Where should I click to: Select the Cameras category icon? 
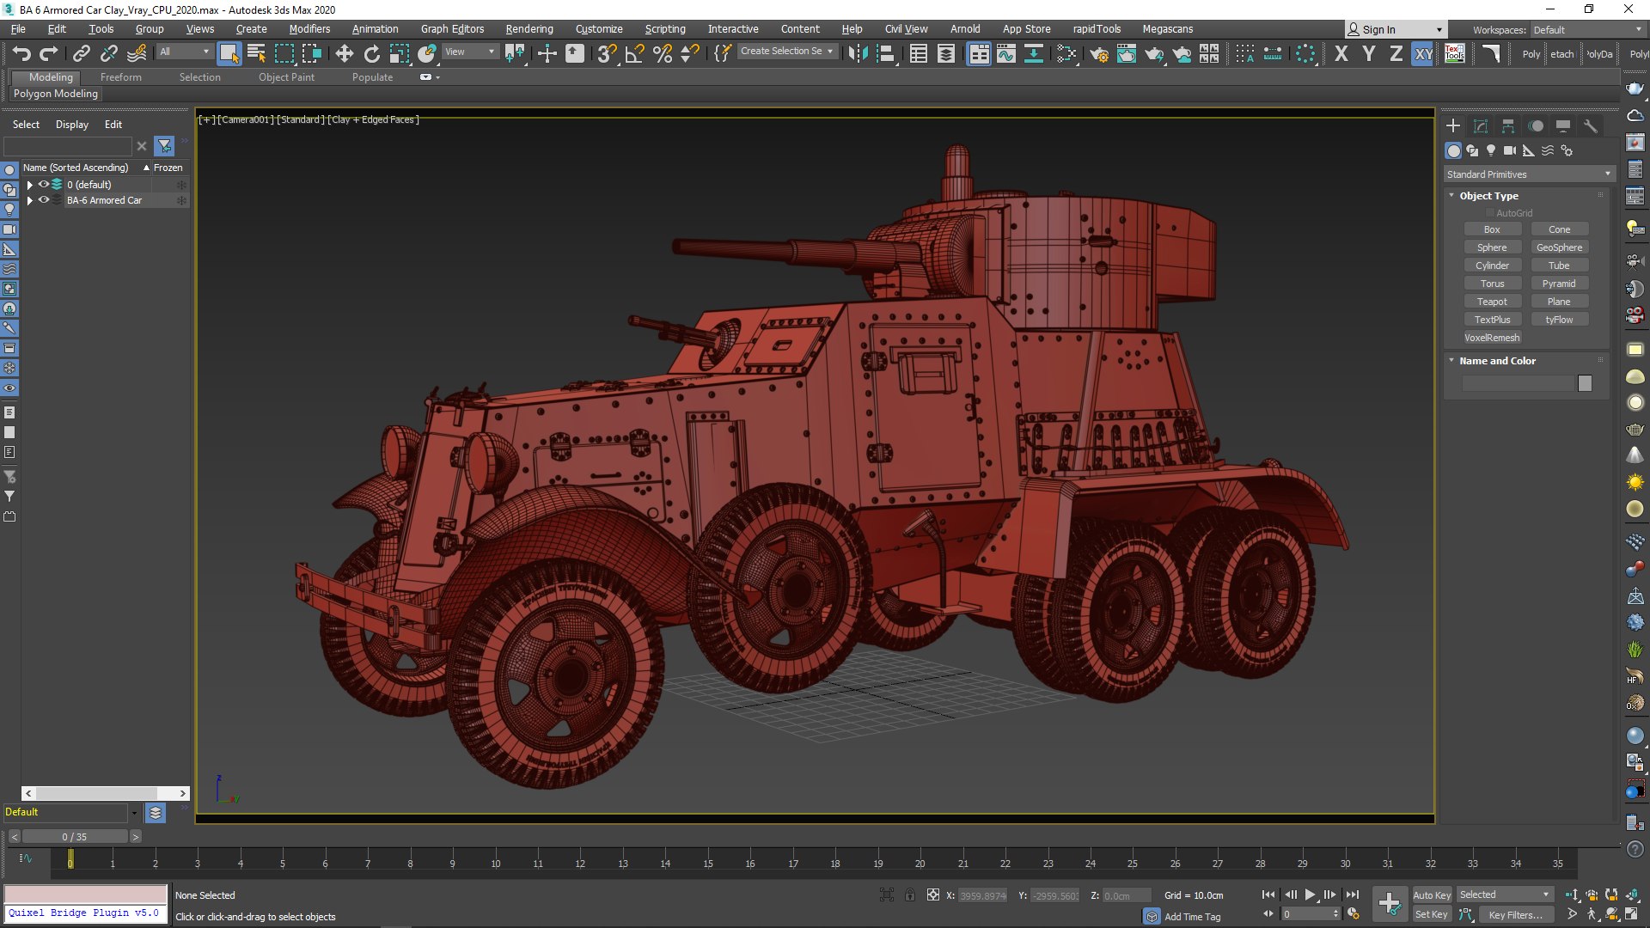click(1510, 150)
